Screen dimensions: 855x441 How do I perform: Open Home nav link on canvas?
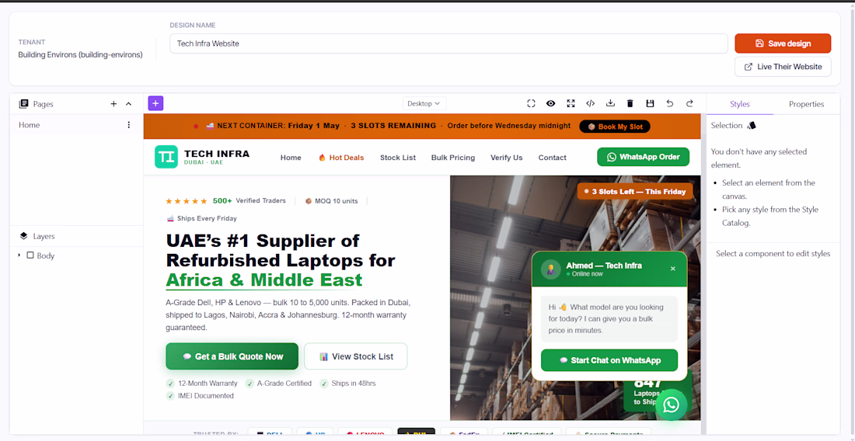click(291, 158)
